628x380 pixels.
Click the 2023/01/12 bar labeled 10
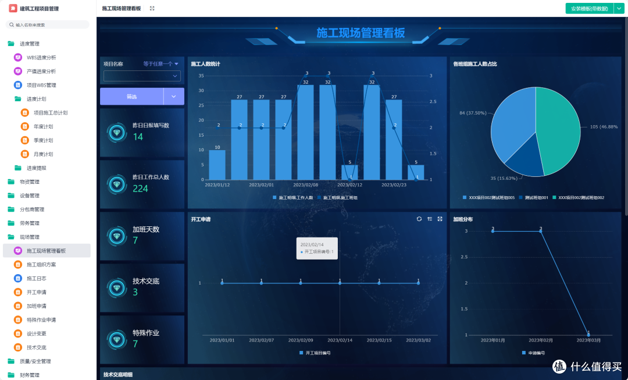217,165
